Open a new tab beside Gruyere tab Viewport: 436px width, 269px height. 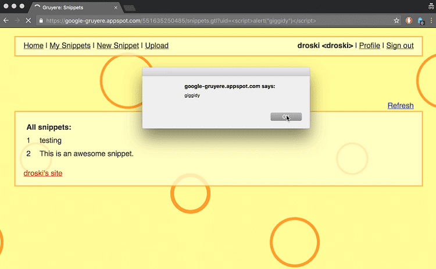[129, 8]
